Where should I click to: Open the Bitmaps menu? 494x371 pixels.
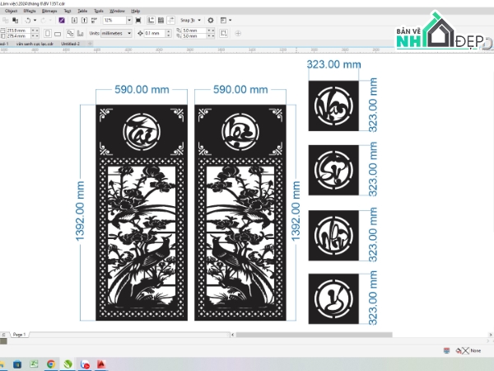tap(51, 11)
